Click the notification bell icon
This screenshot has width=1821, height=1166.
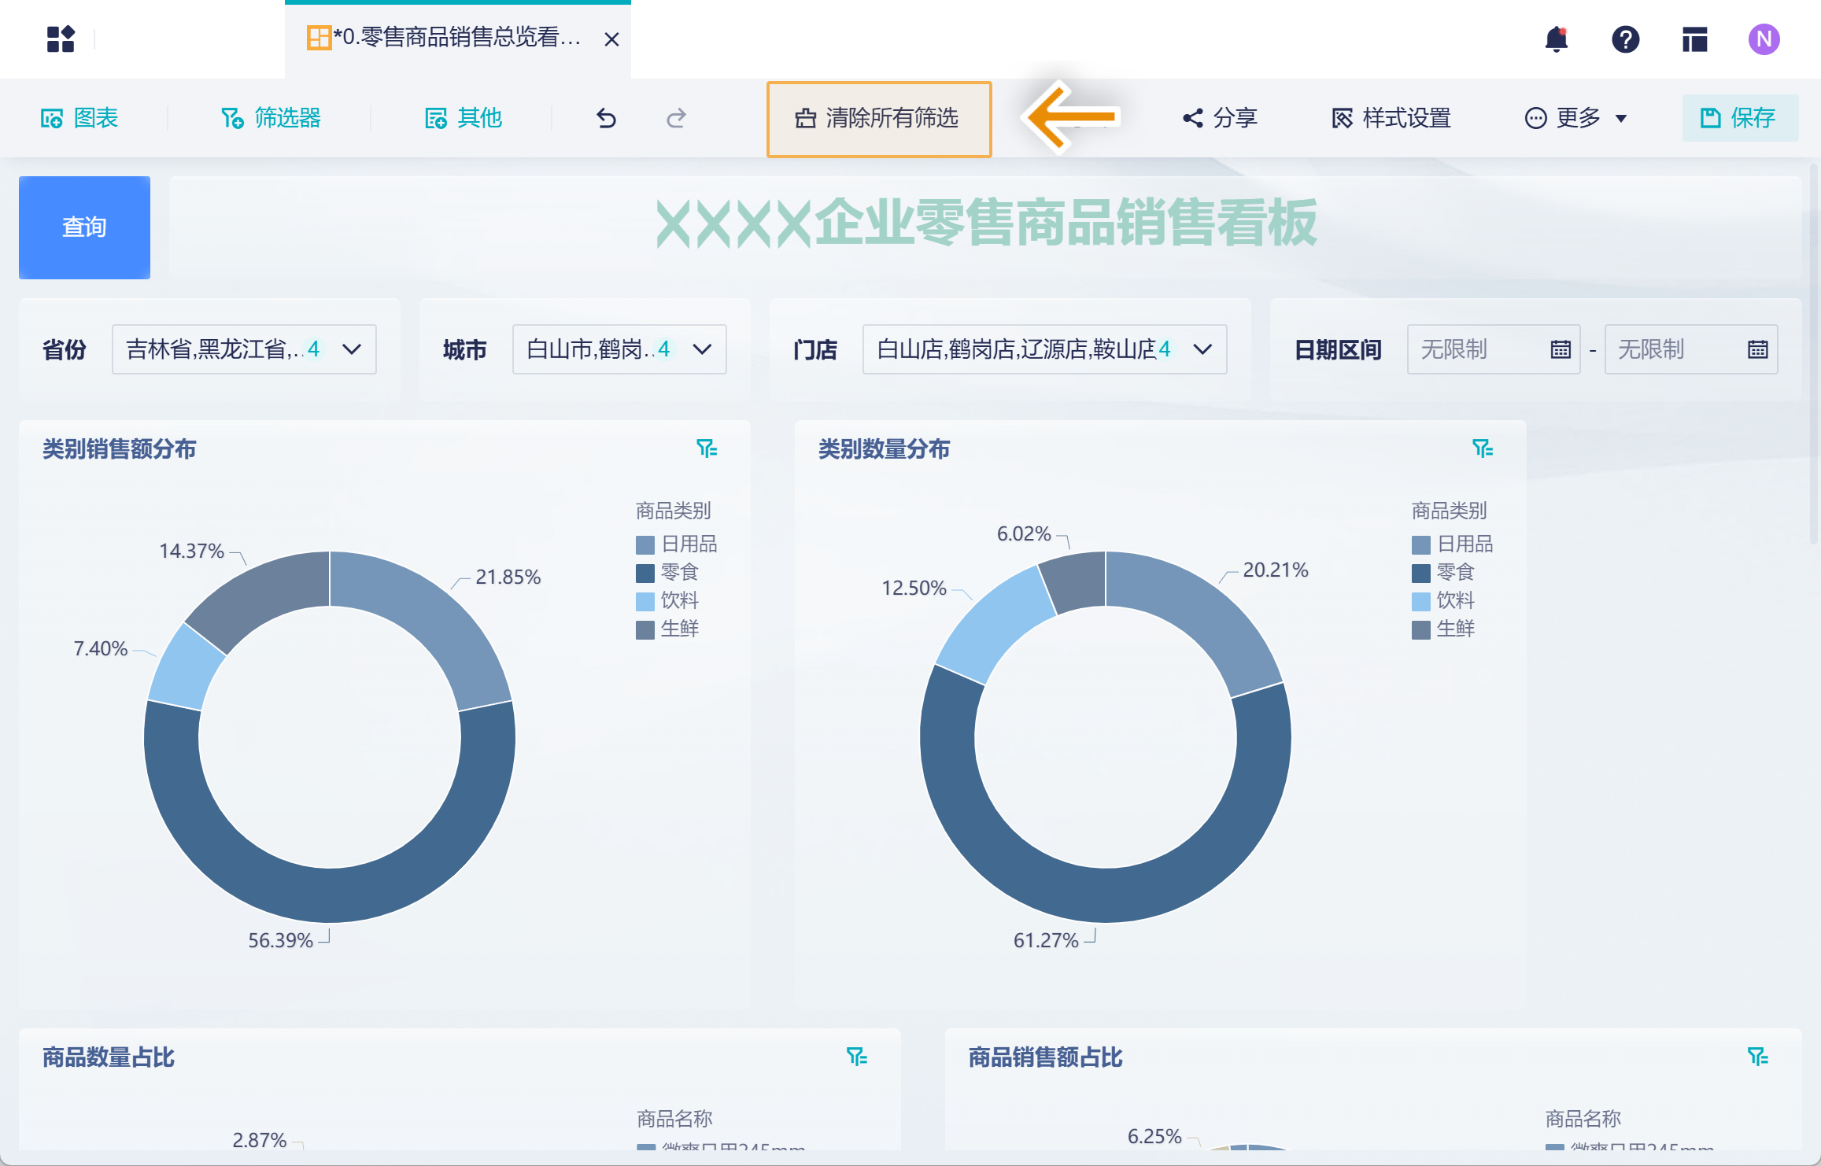1556,39
